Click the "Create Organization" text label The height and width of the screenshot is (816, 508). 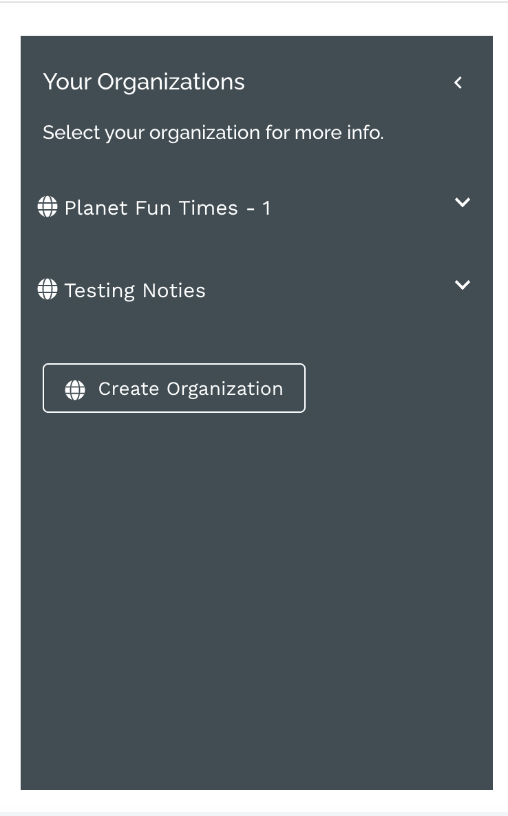[x=191, y=389]
